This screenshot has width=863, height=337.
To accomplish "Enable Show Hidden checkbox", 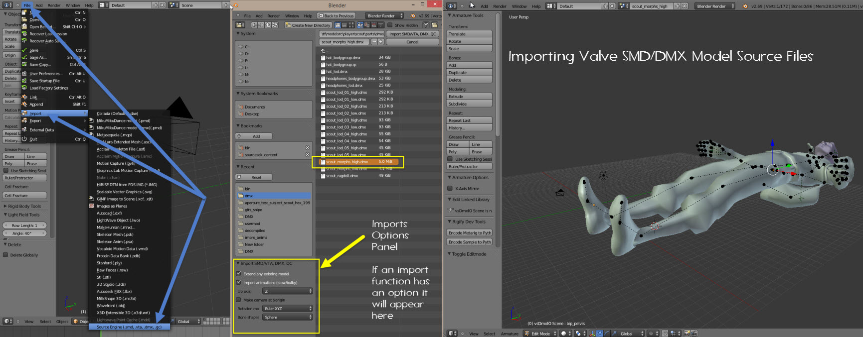I will click(x=390, y=25).
